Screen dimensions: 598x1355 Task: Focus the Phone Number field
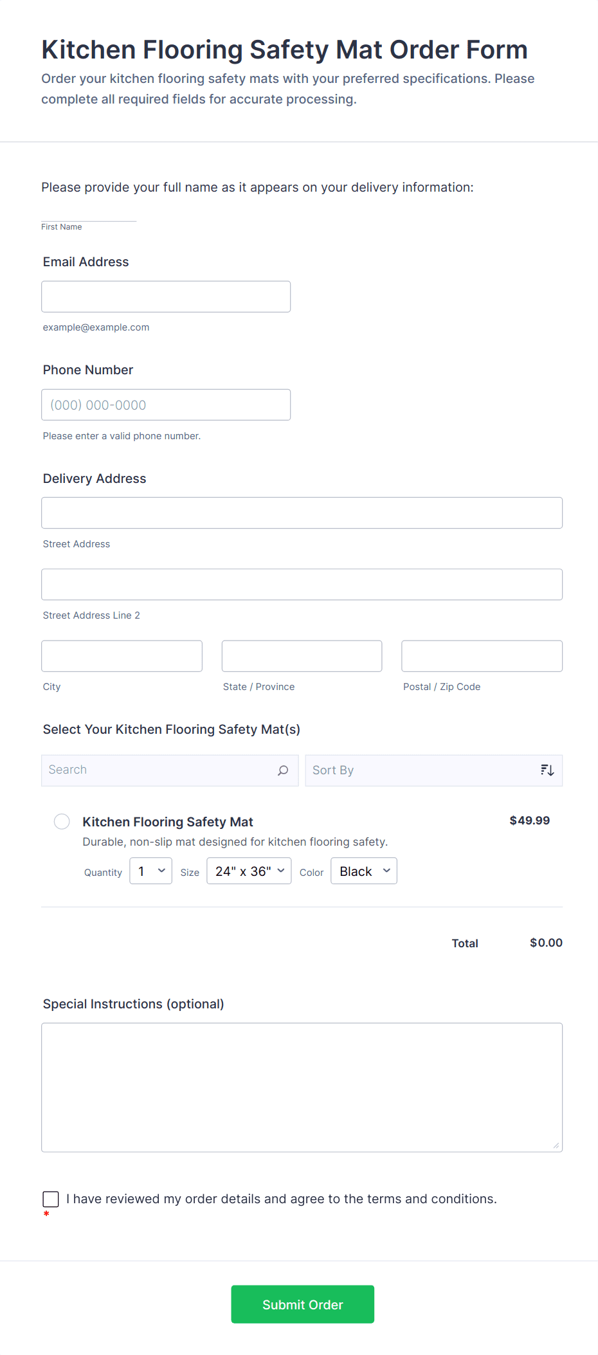(x=166, y=405)
